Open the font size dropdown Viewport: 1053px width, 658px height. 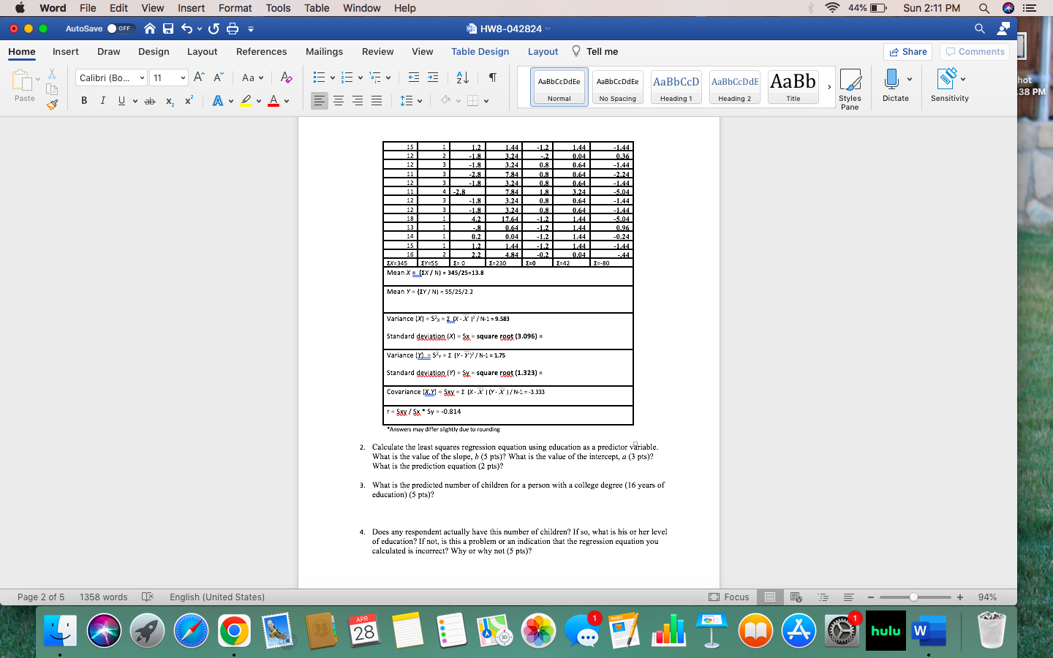click(x=183, y=77)
